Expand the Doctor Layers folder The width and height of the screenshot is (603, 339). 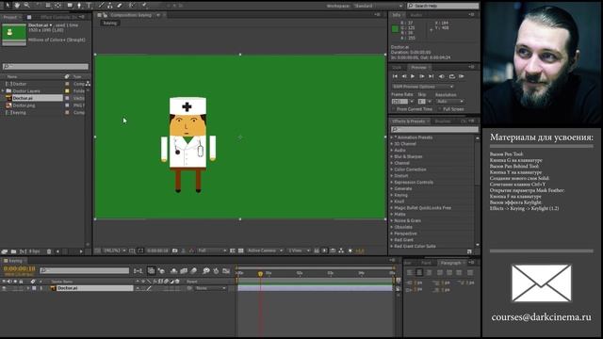4,90
